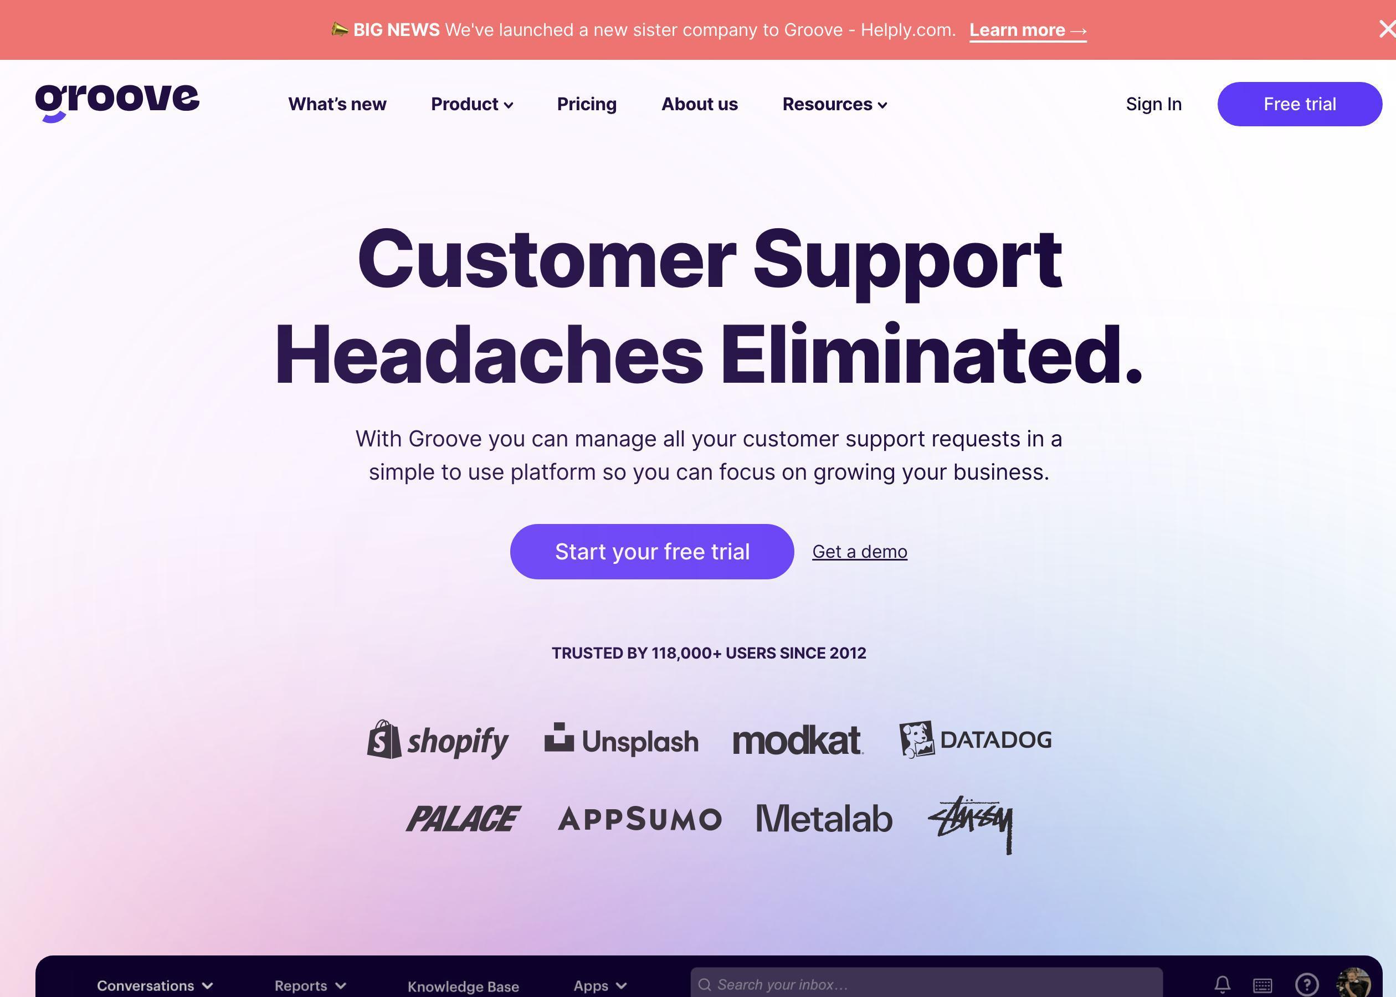Click the Unsplash brand logo

(623, 739)
